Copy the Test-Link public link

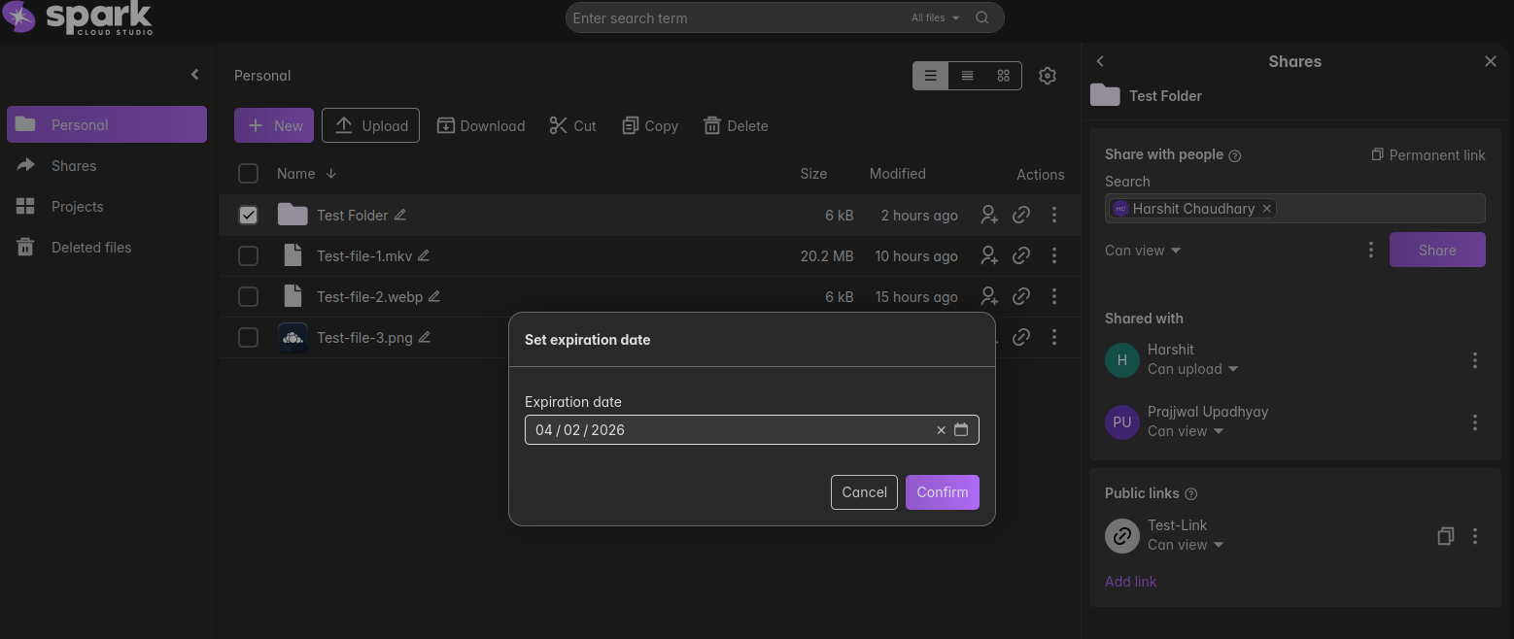click(x=1445, y=536)
